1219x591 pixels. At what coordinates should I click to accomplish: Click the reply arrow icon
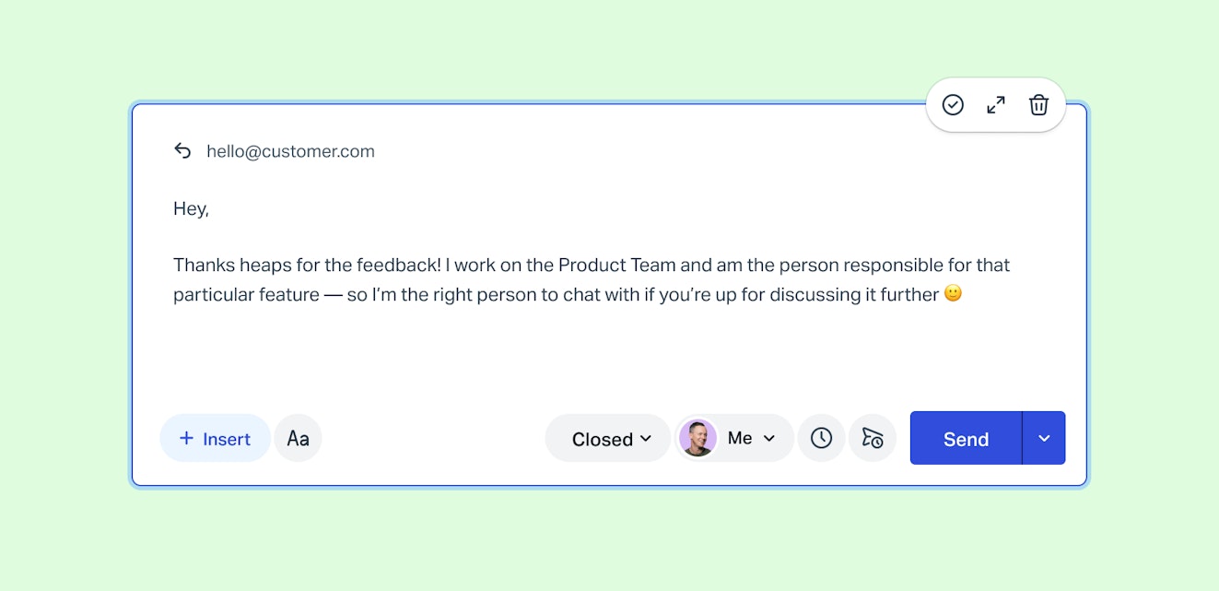182,151
